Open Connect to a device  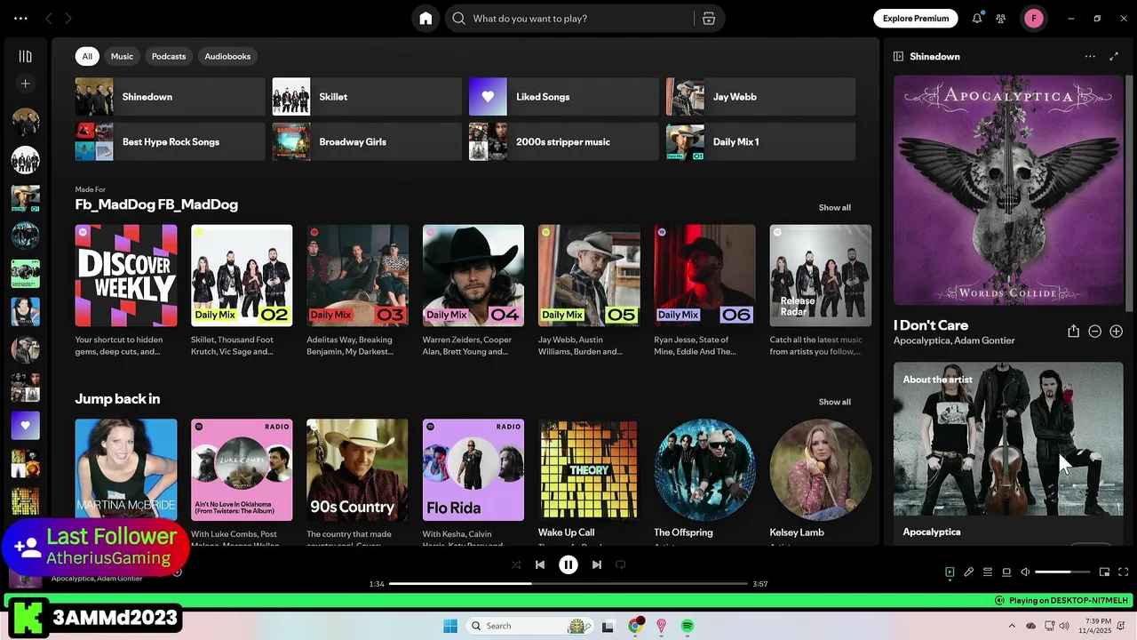[x=1006, y=572]
